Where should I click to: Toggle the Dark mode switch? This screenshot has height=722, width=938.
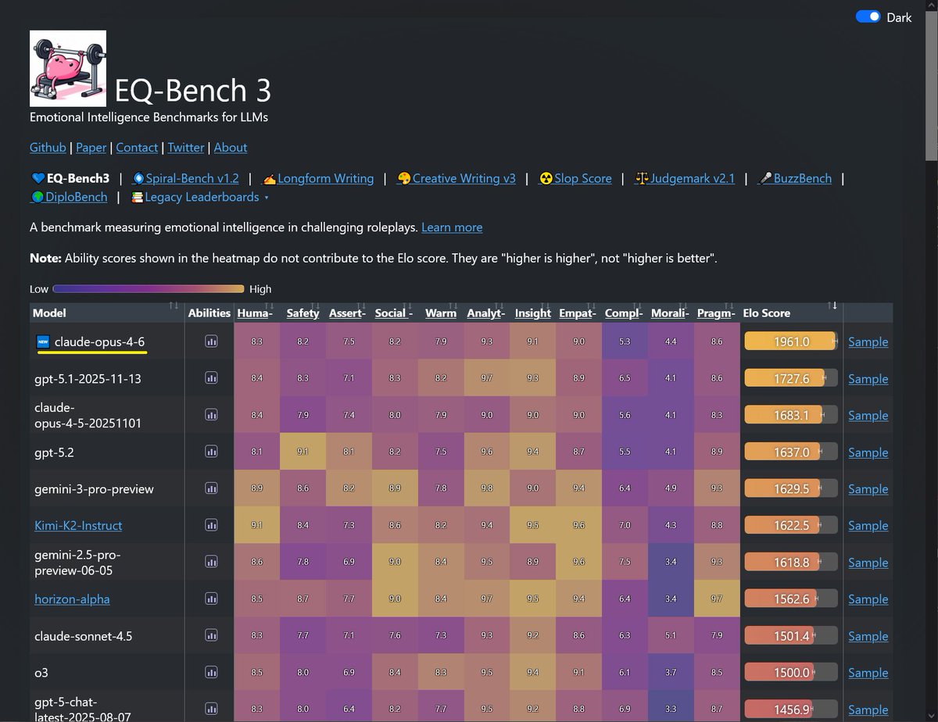pos(868,15)
